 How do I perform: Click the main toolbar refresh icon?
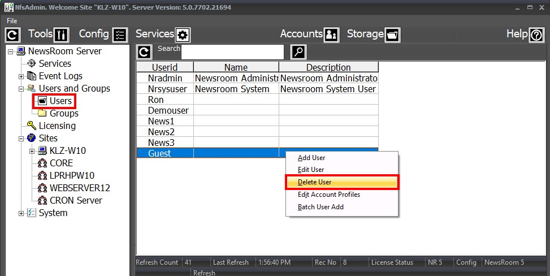tap(13, 34)
